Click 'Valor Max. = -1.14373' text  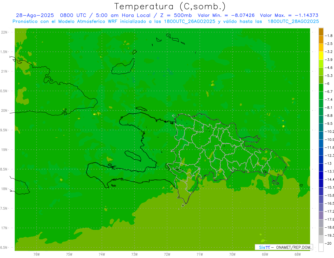tap(289, 16)
